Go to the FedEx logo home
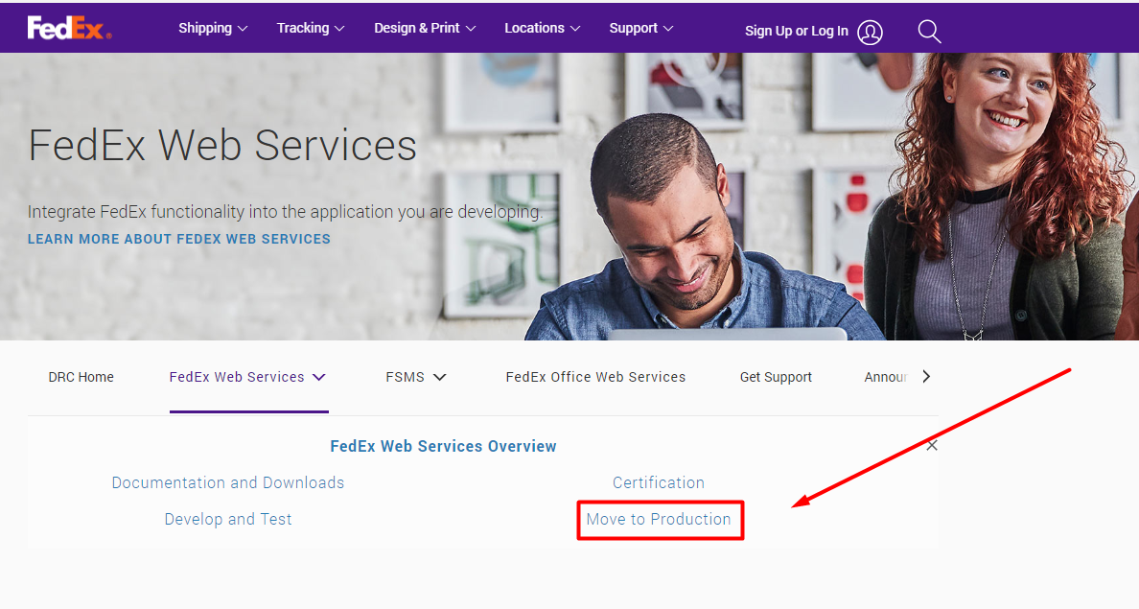Image resolution: width=1139 pixels, height=609 pixels. (x=69, y=28)
